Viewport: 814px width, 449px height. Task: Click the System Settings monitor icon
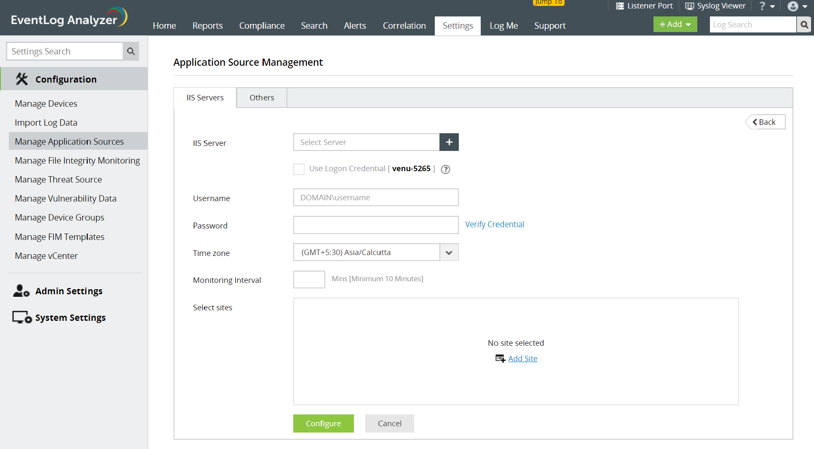click(22, 317)
